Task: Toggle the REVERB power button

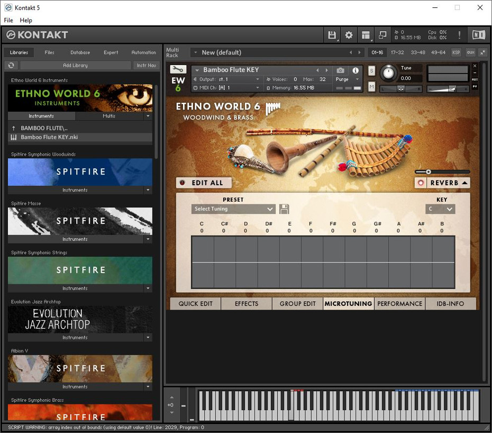Action: pos(421,183)
